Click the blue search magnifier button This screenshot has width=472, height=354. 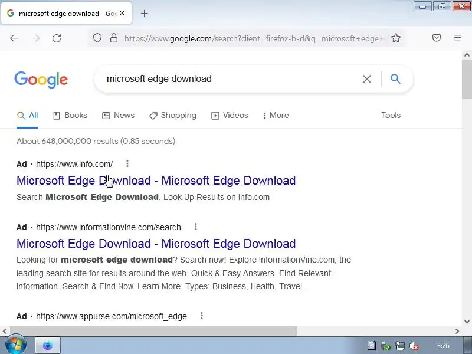click(395, 79)
